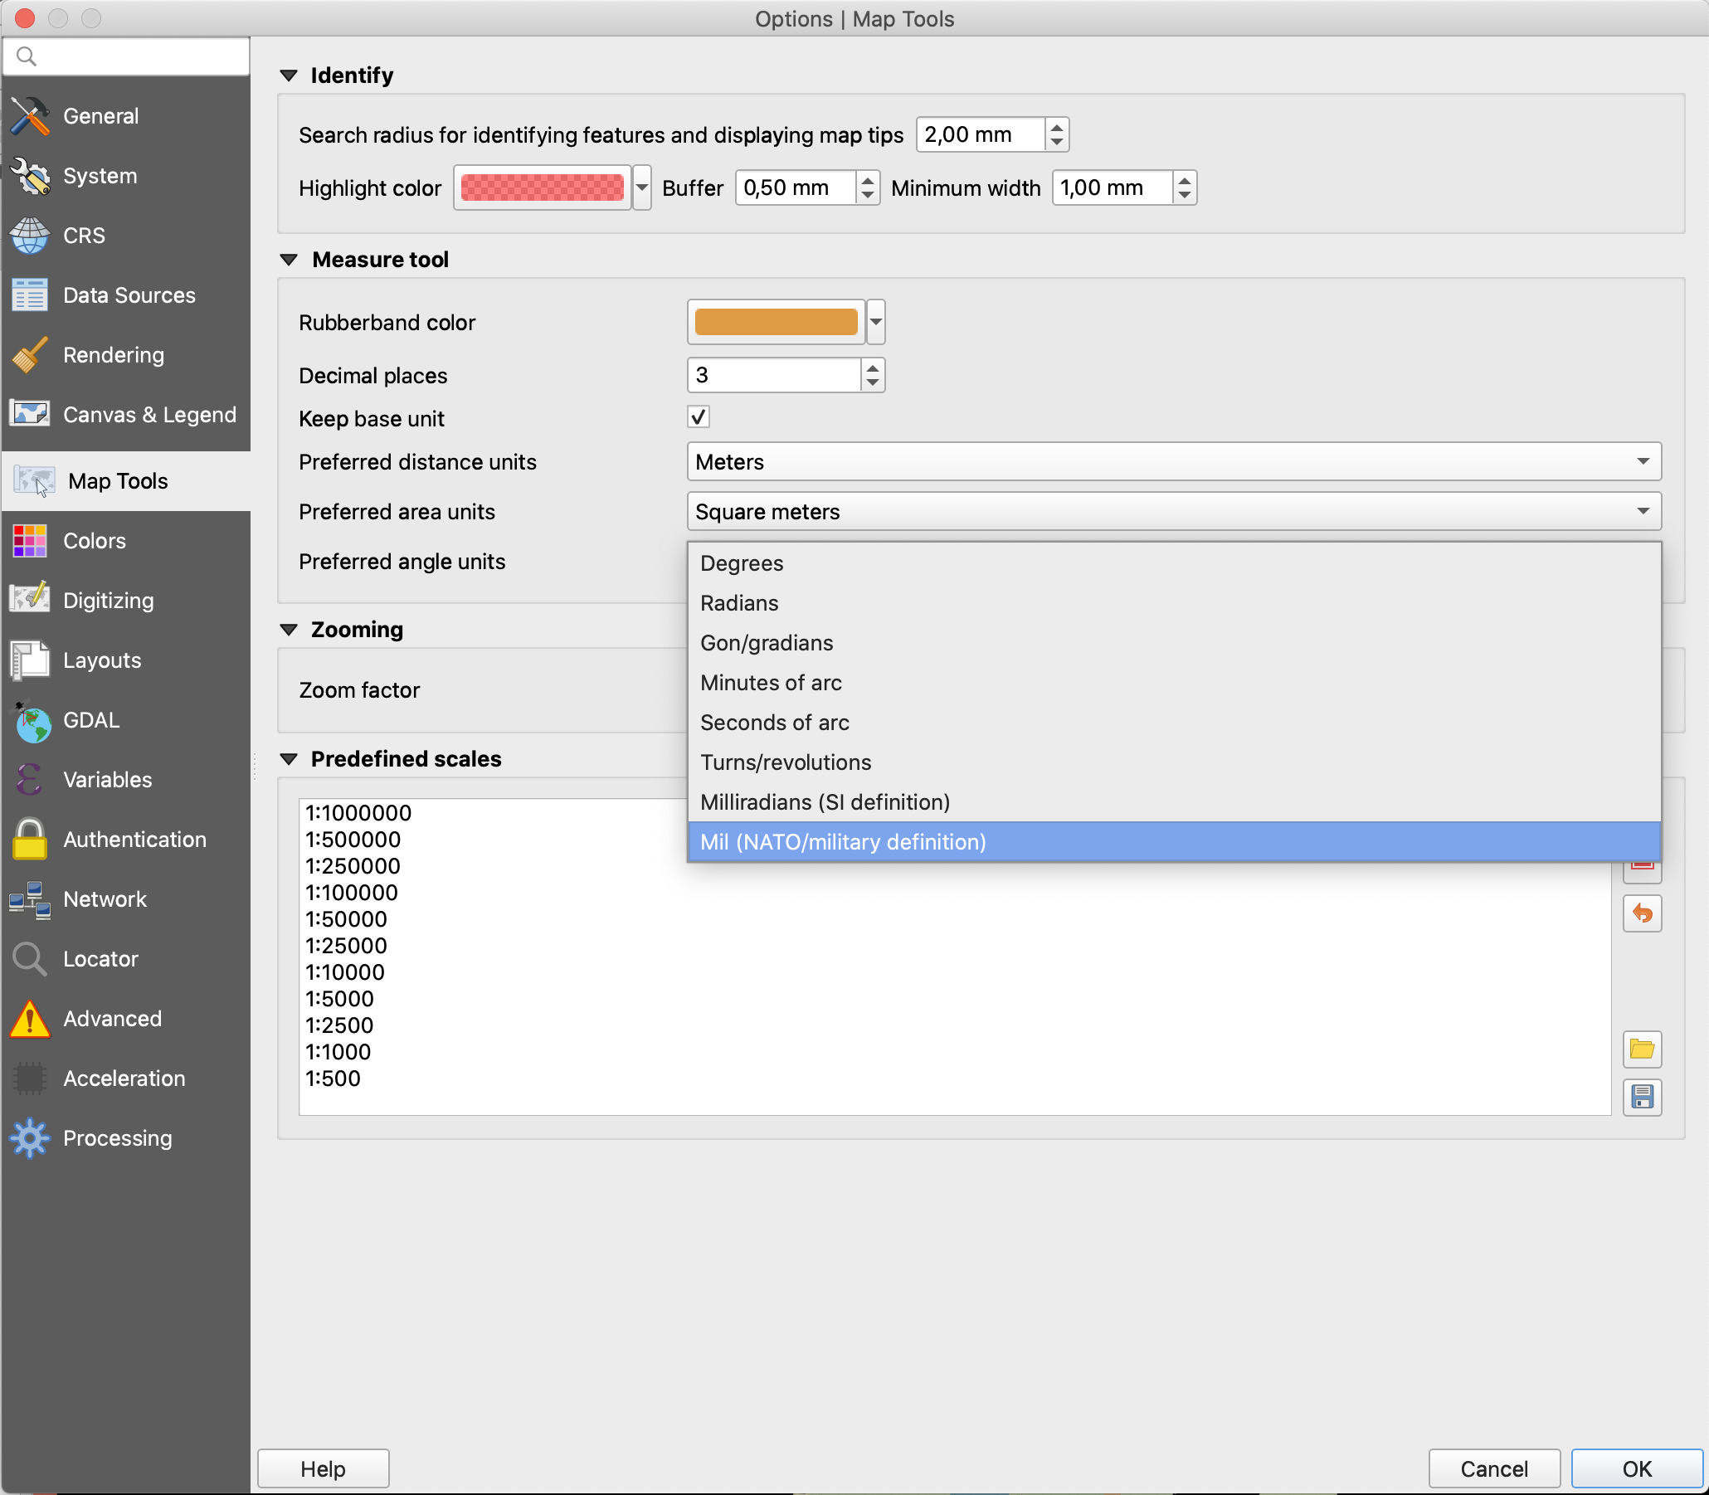Screen dimensions: 1709x1495
Task: Click the folder icon to import scales
Action: [1642, 1049]
